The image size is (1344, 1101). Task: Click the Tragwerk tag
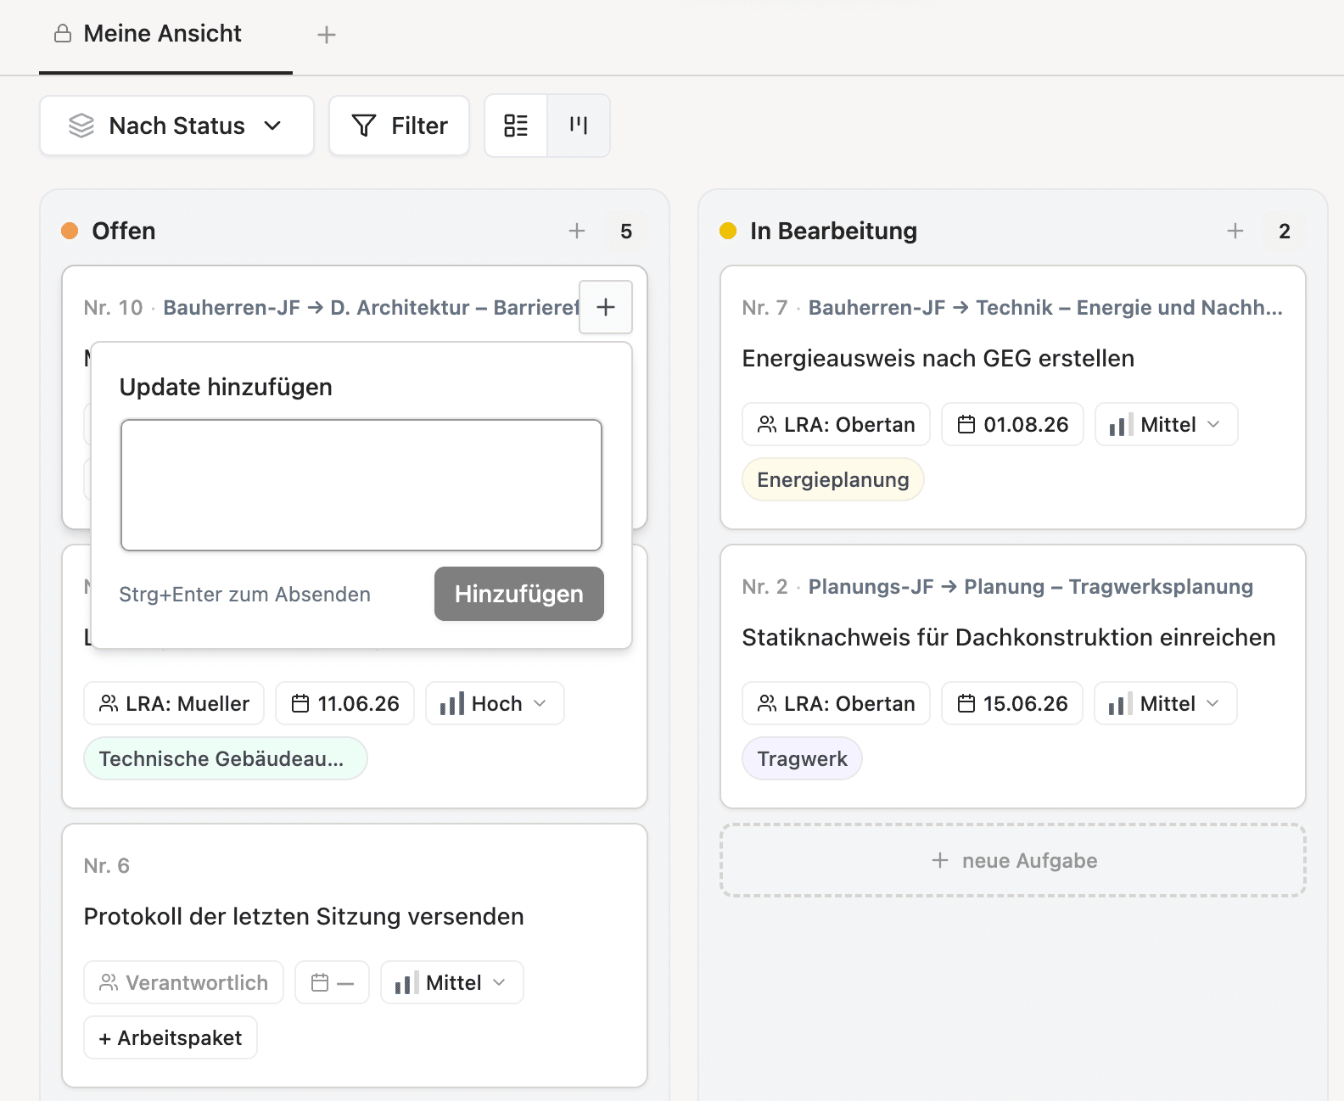coord(802,758)
